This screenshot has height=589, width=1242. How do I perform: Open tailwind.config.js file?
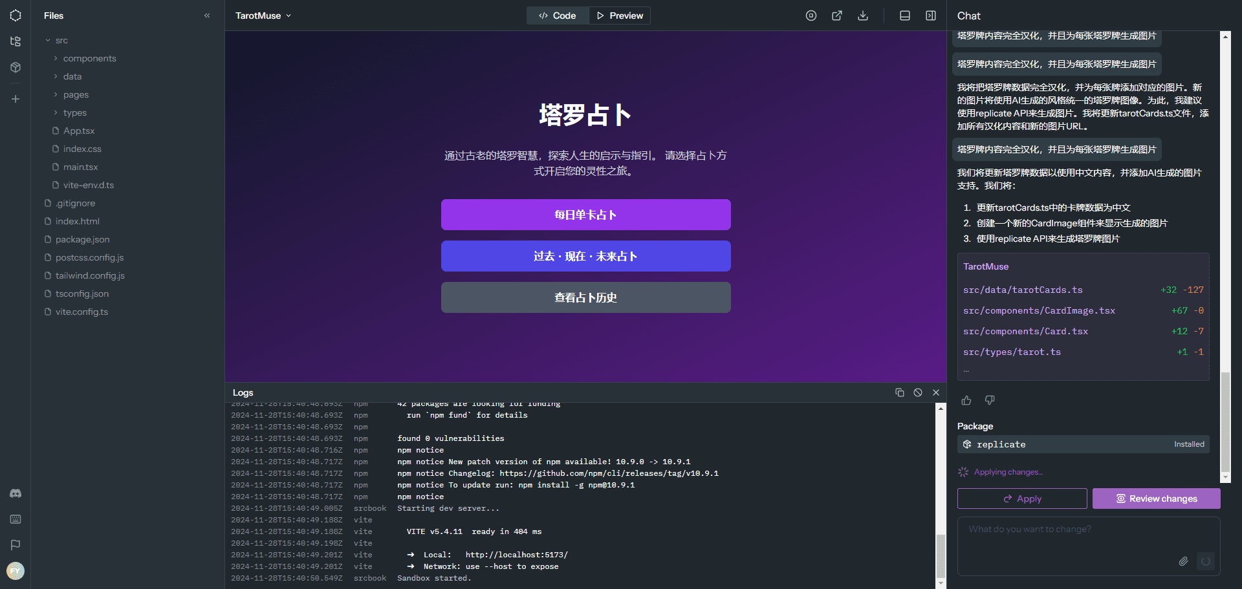point(90,275)
